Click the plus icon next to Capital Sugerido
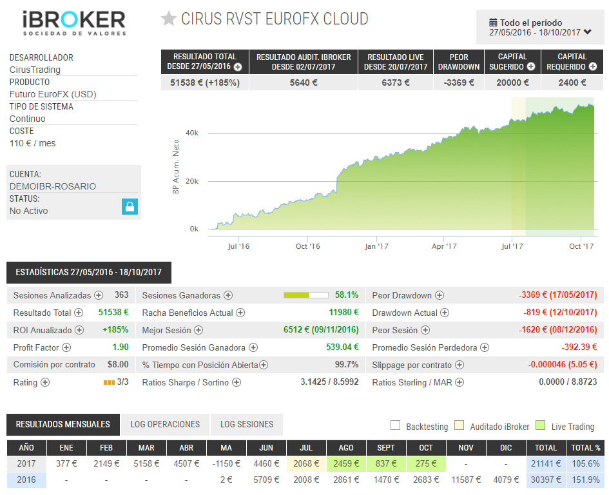Screen dimensions: 609x495 [531, 67]
